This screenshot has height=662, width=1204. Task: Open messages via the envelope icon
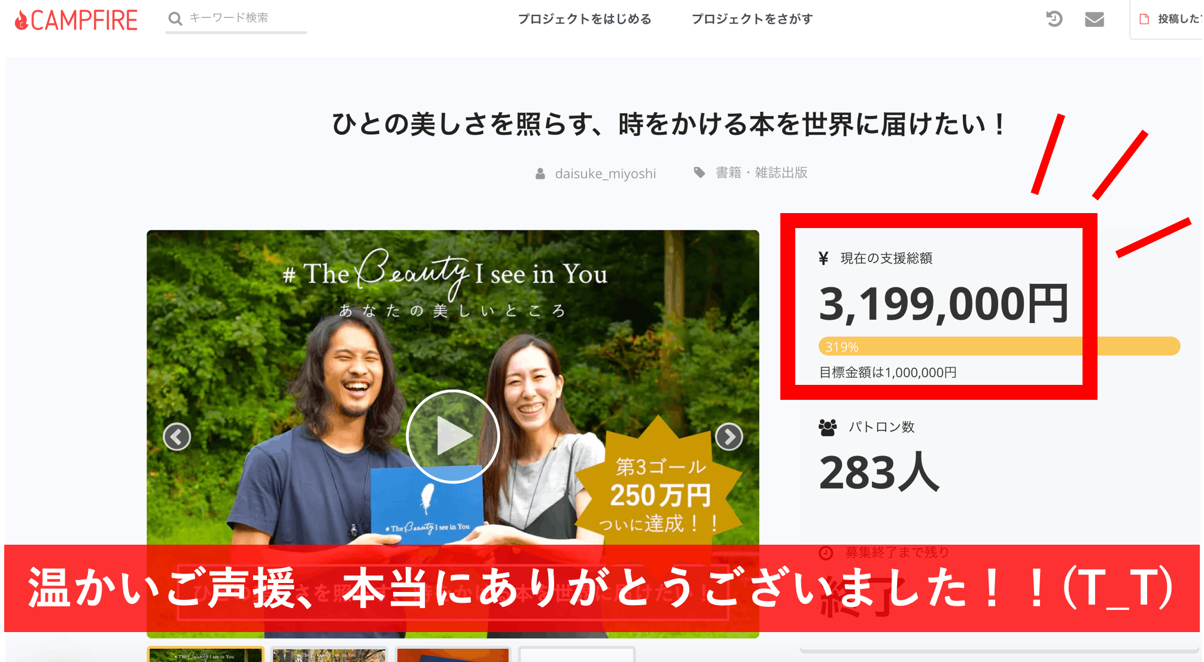point(1094,19)
